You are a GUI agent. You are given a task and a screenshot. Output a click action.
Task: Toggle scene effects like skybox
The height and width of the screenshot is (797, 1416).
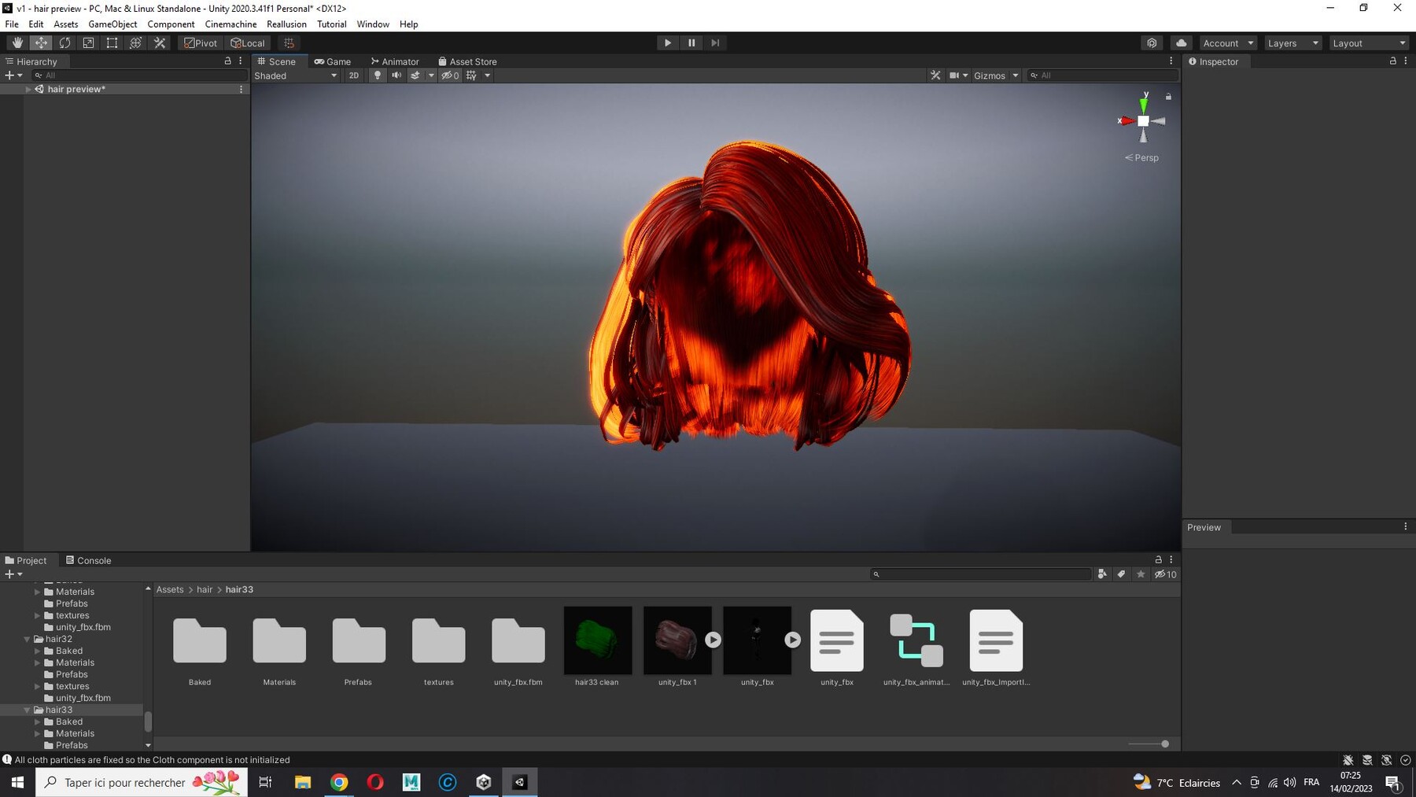[x=415, y=76]
